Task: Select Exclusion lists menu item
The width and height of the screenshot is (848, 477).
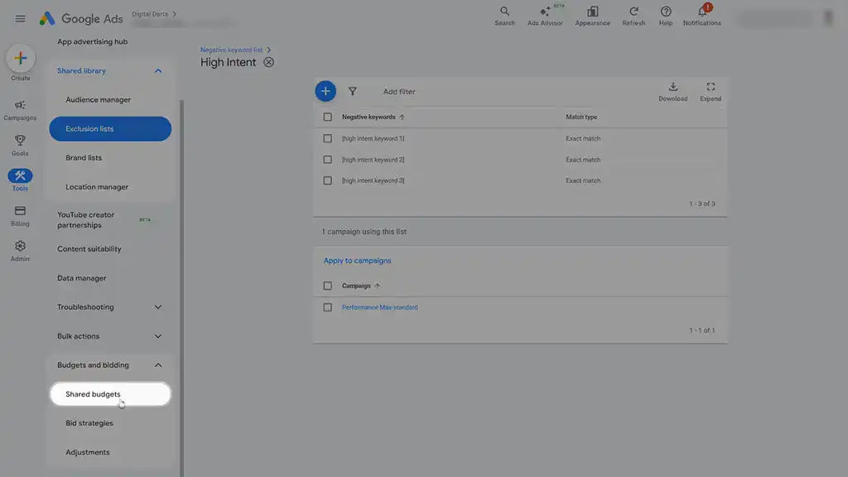Action: click(110, 128)
